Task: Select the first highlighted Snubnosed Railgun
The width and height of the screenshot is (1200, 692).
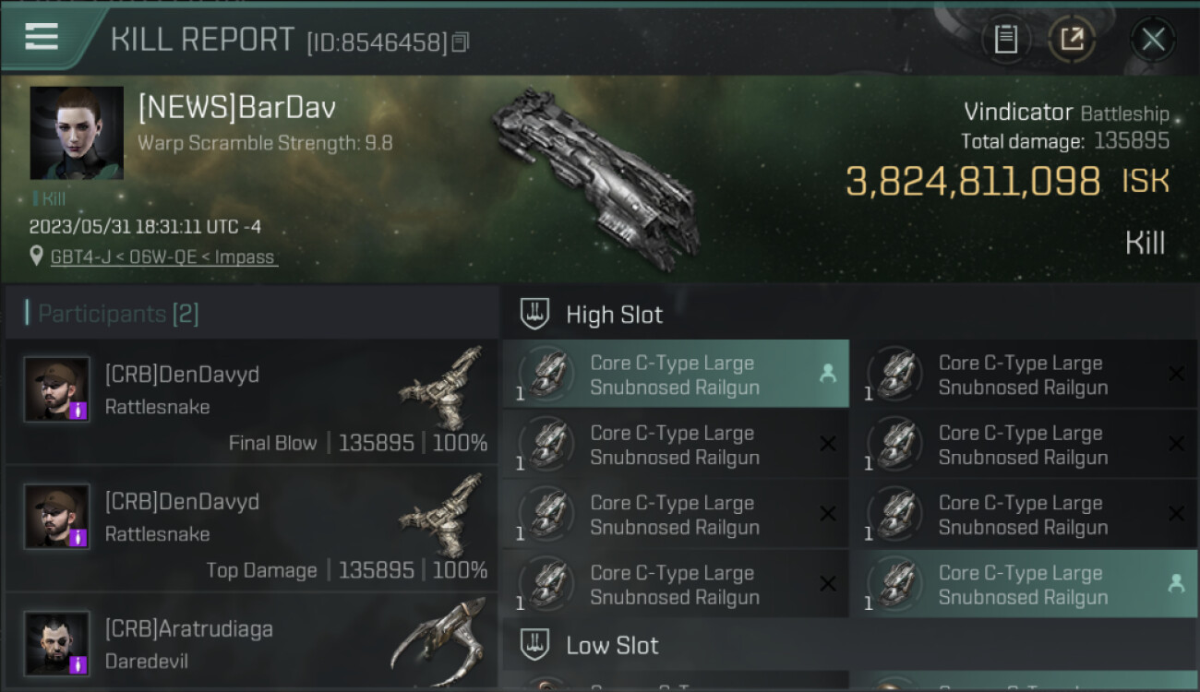Action: 675,375
